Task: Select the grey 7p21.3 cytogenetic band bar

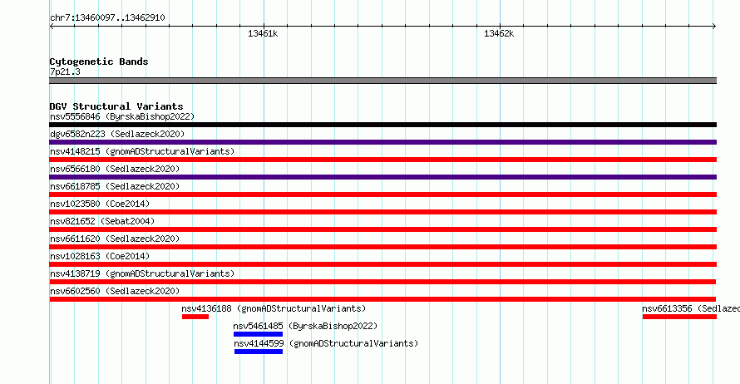Action: pyautogui.click(x=382, y=81)
